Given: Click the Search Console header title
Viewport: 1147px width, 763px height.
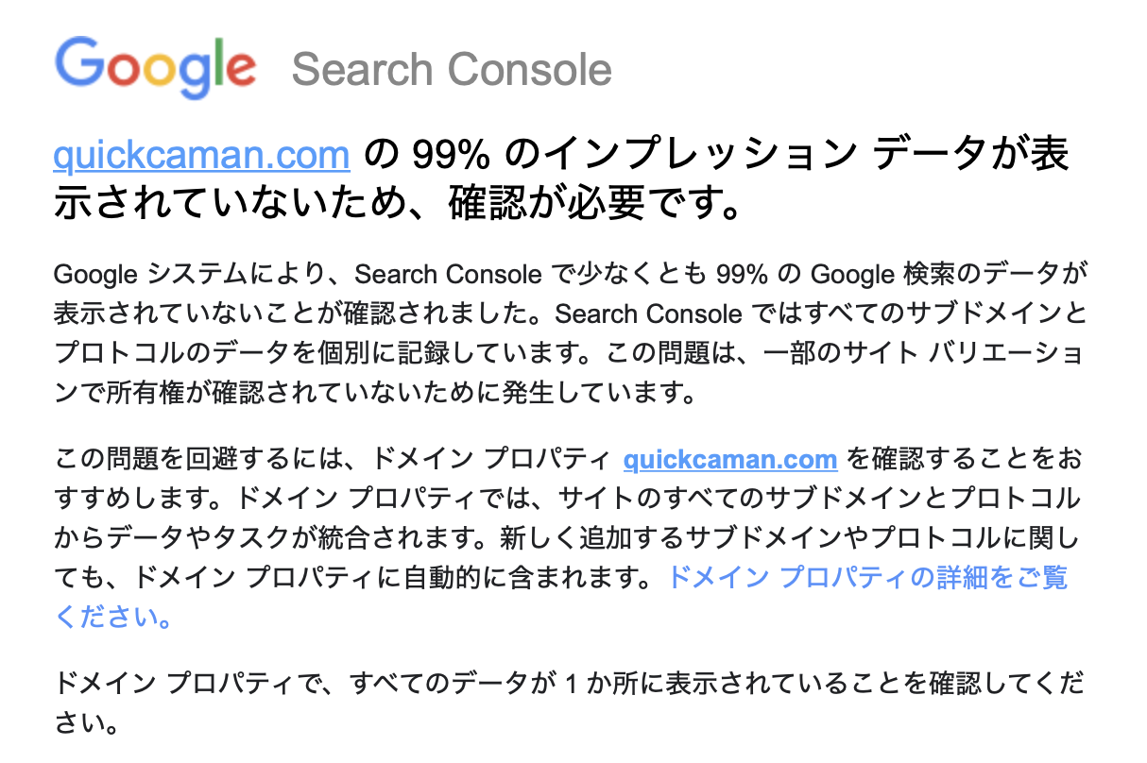Looking at the screenshot, I should tap(452, 70).
